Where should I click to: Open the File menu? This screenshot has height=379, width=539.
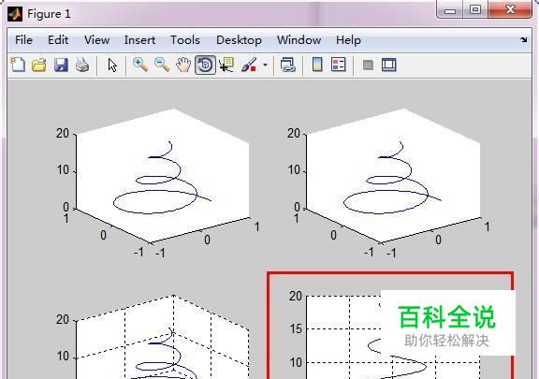coord(23,40)
